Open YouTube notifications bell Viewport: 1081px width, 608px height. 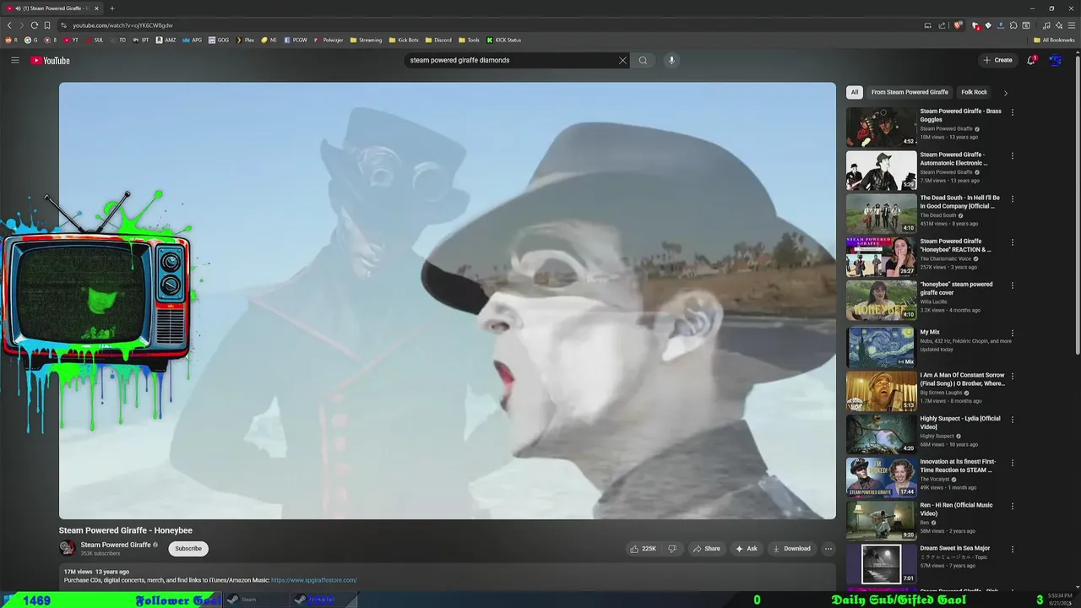pyautogui.click(x=1031, y=60)
